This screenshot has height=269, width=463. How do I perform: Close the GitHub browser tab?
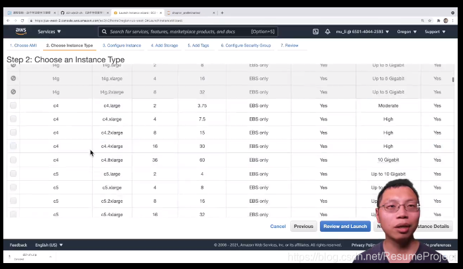coord(107,13)
